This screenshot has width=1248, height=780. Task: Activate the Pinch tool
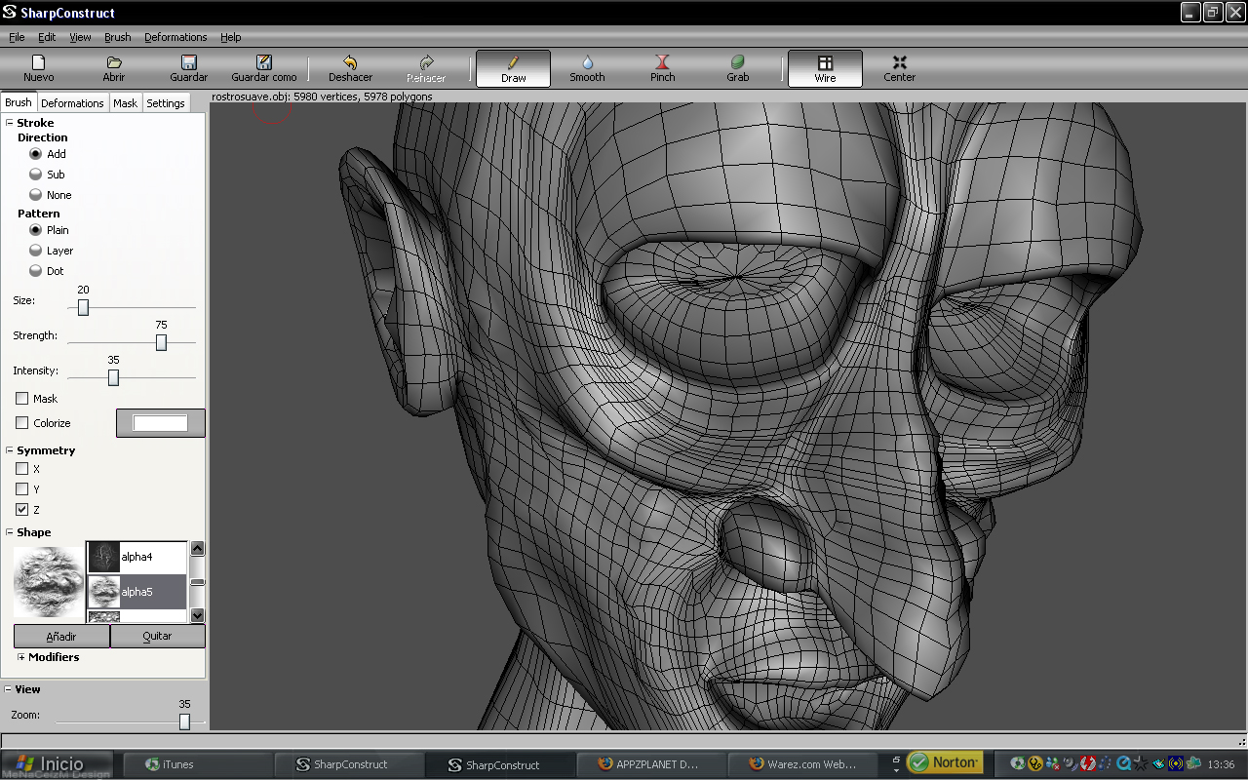pyautogui.click(x=662, y=68)
